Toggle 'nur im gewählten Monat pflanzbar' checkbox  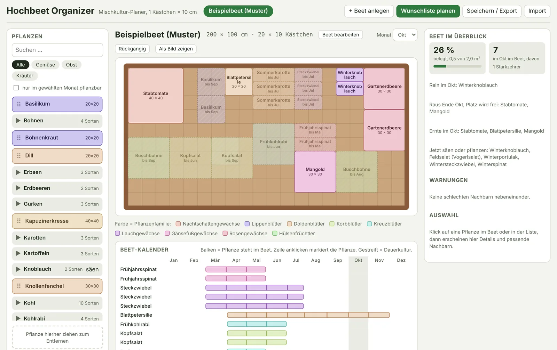(16, 88)
